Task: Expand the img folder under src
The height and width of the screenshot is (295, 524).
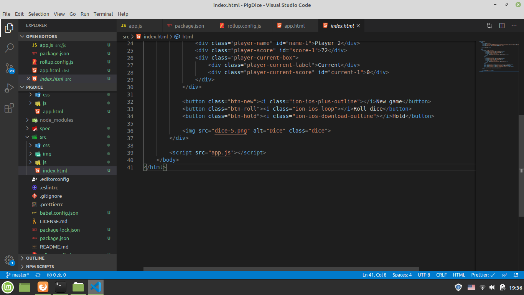Action: tap(68, 154)
